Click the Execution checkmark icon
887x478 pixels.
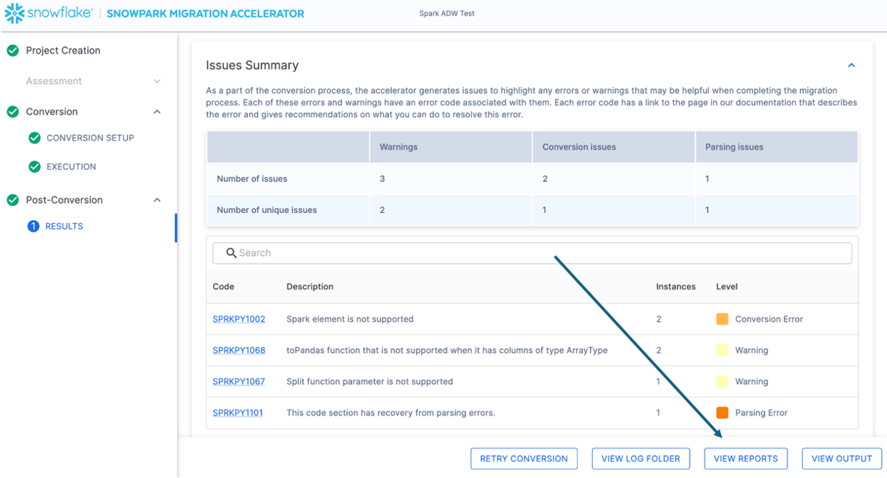[x=34, y=167]
